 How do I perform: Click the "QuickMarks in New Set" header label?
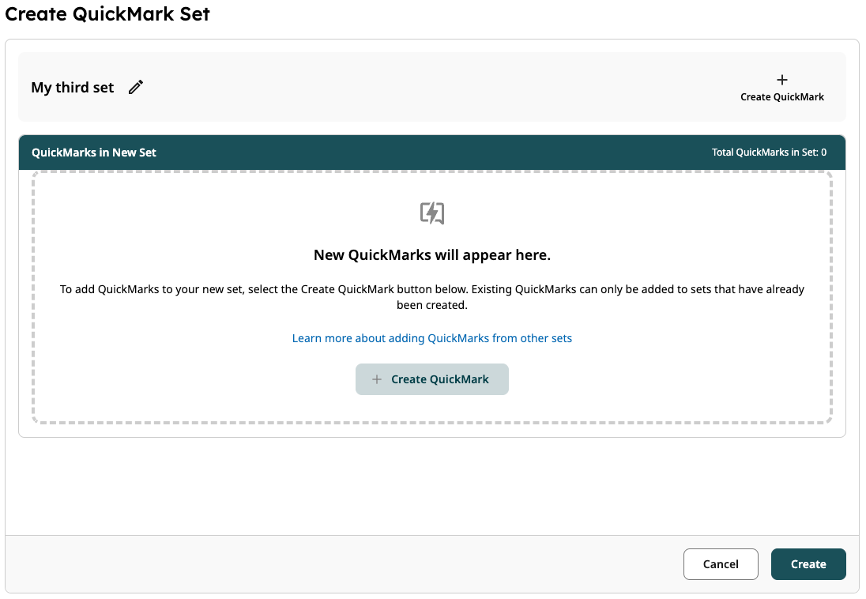click(x=94, y=153)
